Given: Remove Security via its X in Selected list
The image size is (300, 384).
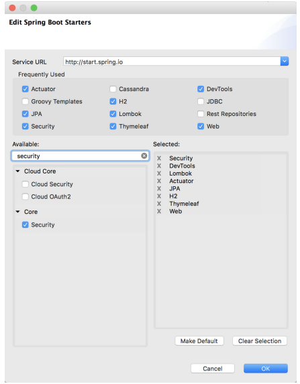Looking at the screenshot, I should (159, 158).
